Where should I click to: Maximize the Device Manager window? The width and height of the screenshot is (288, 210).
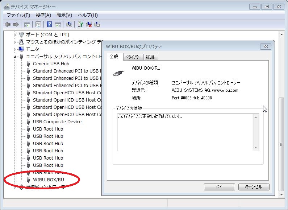tap(267, 7)
